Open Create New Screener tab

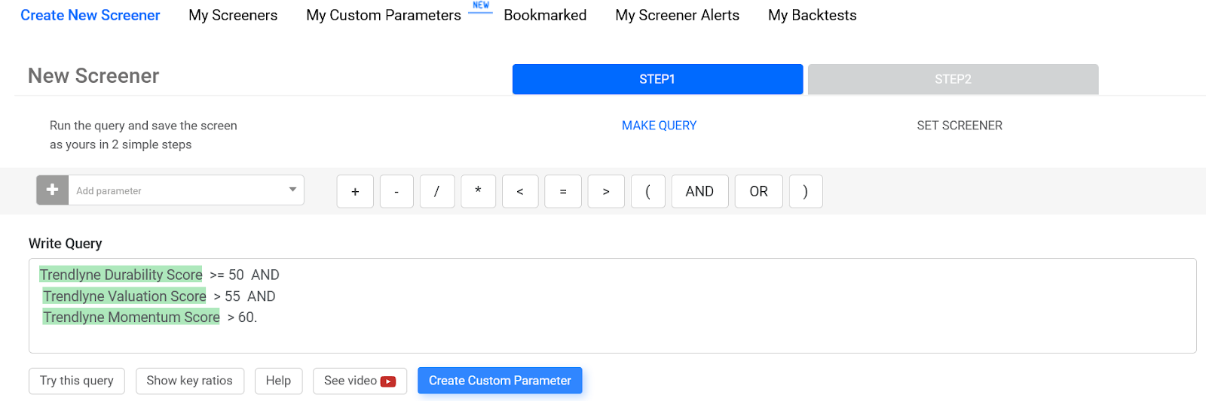[90, 15]
